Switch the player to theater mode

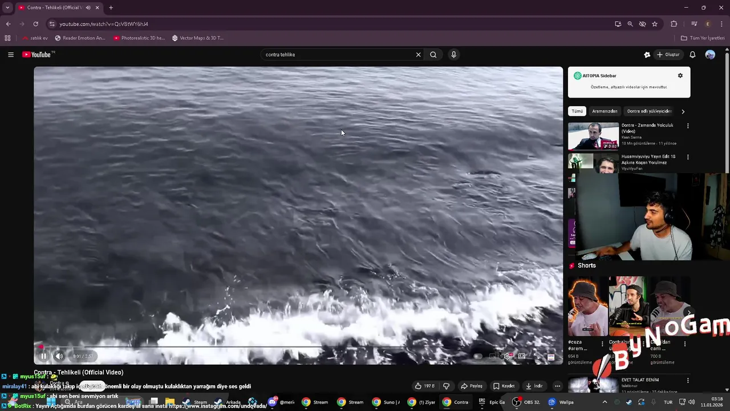coord(522,356)
